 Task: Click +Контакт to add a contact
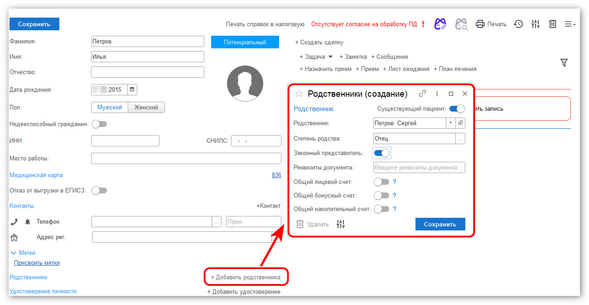tap(269, 206)
